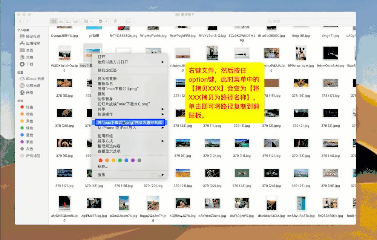Screen dimensions: 377x240
Task: Select the fhQ534R9jIk.jpg thumbnail
Action: click(331, 203)
